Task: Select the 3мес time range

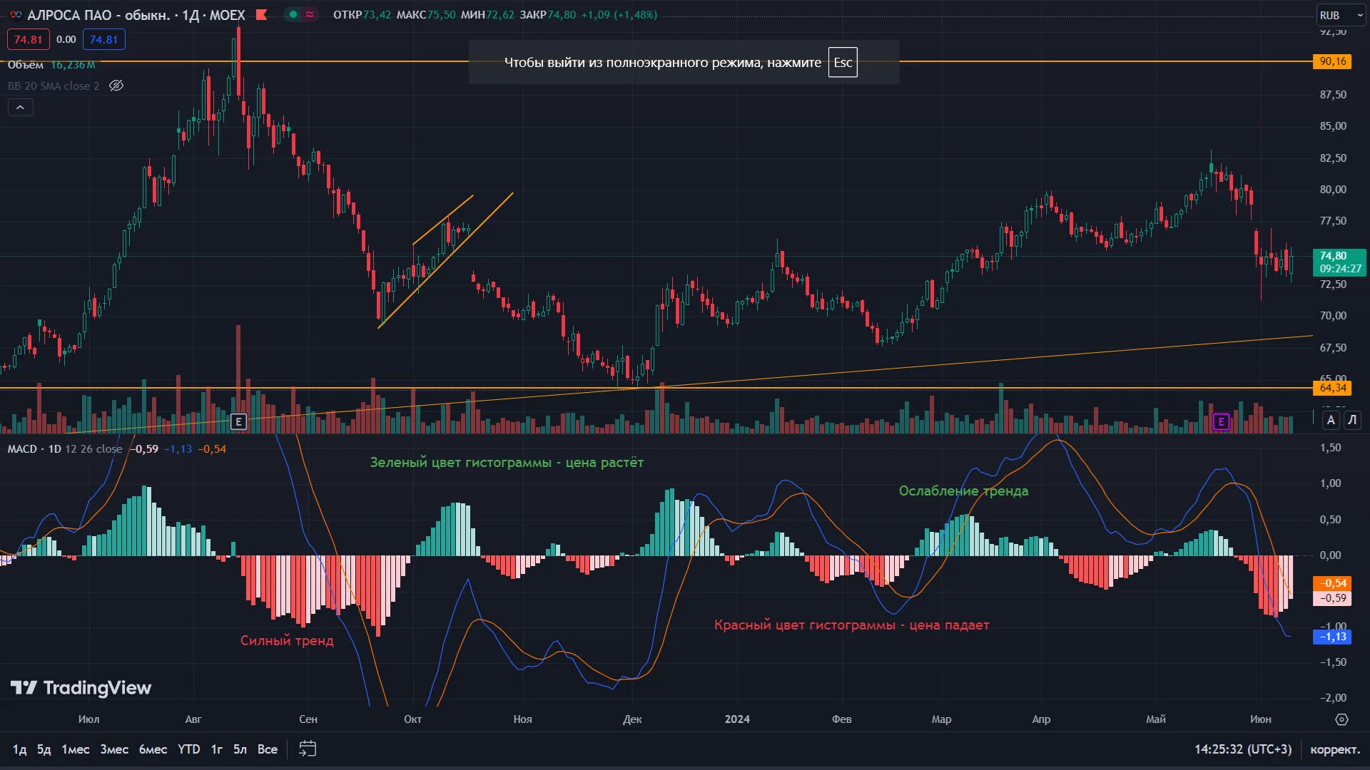Action: pos(114,749)
